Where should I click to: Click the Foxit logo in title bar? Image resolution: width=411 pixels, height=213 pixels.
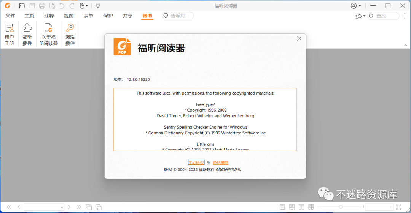click(7, 5)
